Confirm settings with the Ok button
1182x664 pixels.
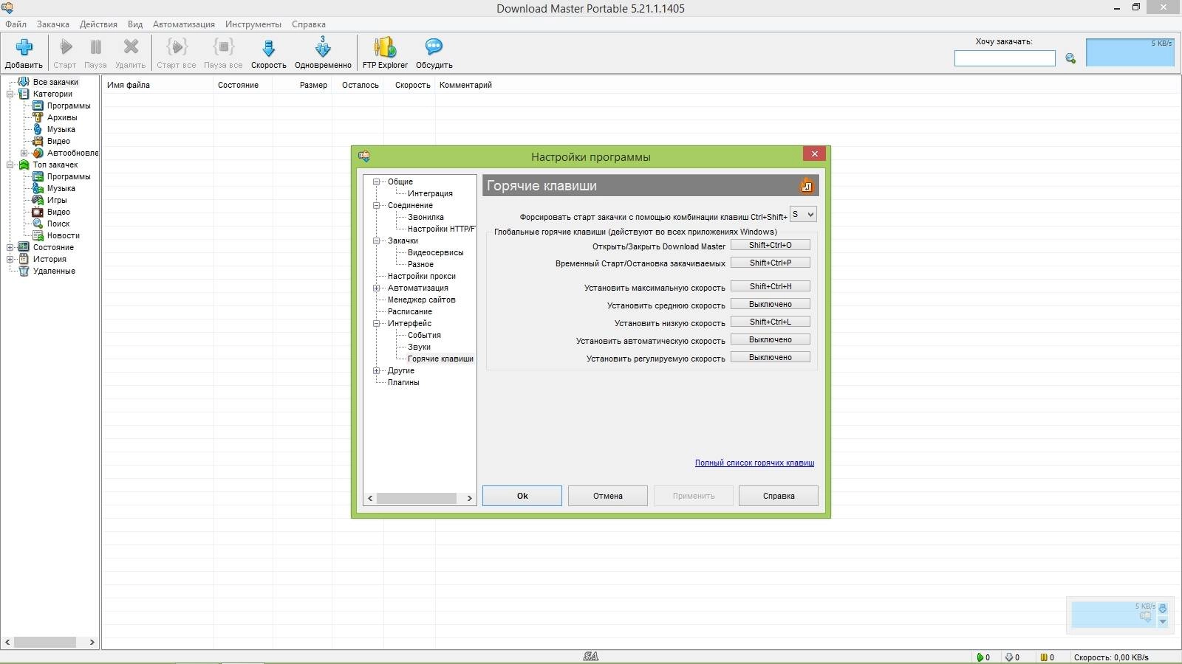(522, 496)
